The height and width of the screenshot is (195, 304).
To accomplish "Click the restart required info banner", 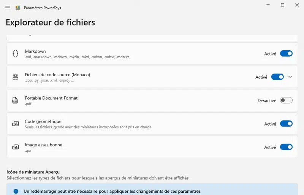I will coord(152,191).
